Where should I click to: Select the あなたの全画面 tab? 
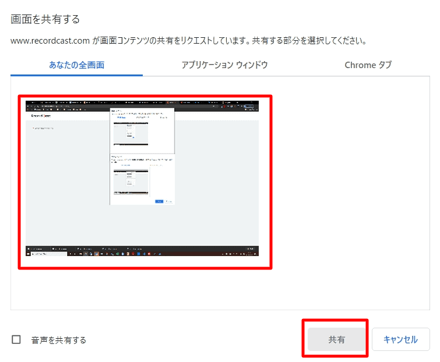point(76,65)
